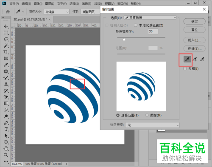This screenshot has width=212, height=167.
Task: Open the 图像 menu
Action: point(38,4)
